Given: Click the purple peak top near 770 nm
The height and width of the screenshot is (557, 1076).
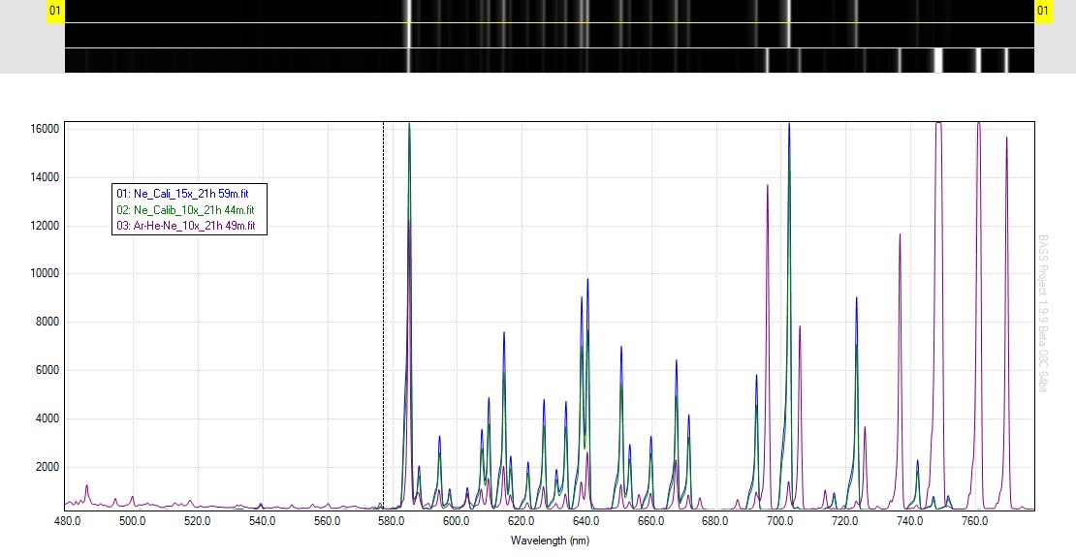Looking at the screenshot, I should pos(1007,139).
